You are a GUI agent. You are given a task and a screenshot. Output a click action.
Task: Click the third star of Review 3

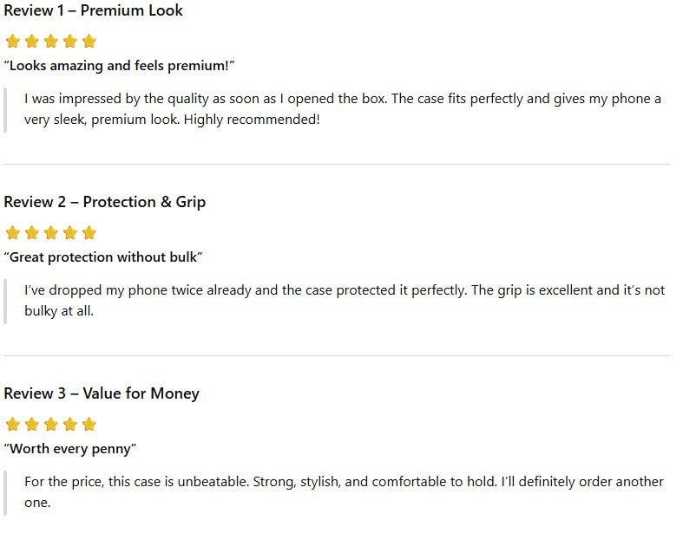(50, 425)
